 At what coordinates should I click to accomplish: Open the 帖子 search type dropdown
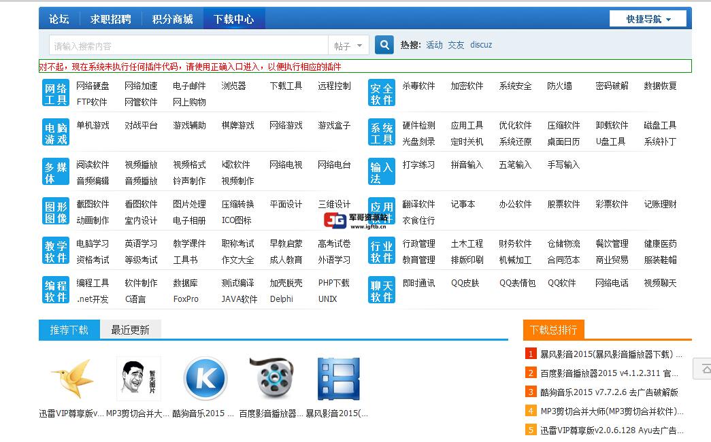(x=348, y=46)
